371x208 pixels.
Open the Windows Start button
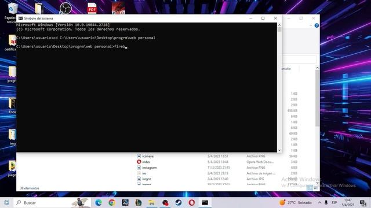(x=6, y=203)
